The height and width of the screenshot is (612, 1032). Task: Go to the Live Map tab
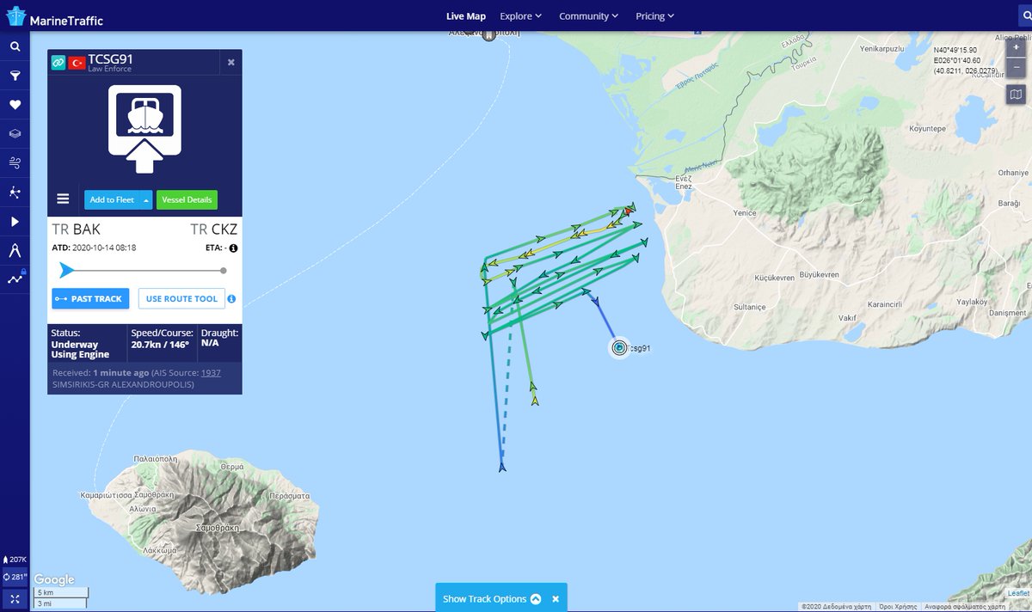tap(465, 16)
